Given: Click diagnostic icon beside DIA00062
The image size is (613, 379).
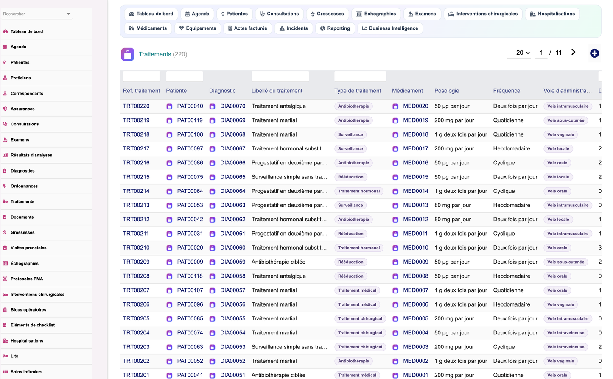Looking at the screenshot, I should pos(212,220).
